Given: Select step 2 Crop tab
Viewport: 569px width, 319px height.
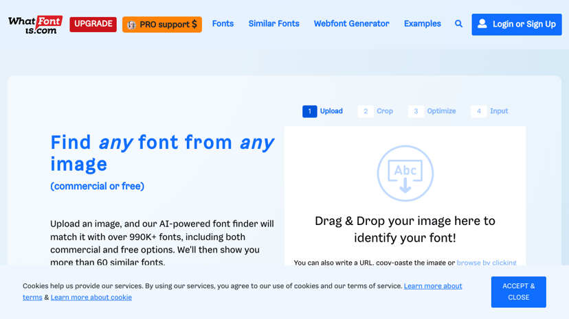Looking at the screenshot, I should coord(376,111).
